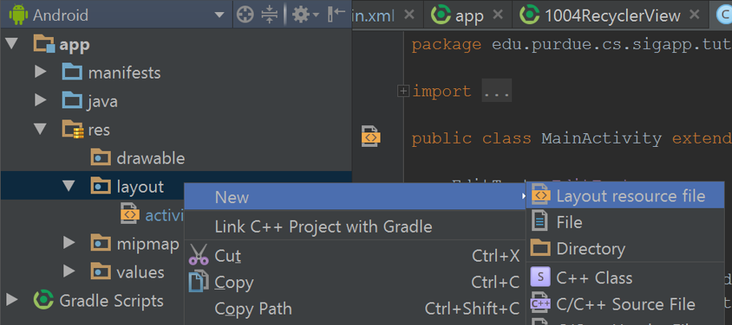
Task: Select Layout resource file in submenu
Action: tap(625, 196)
